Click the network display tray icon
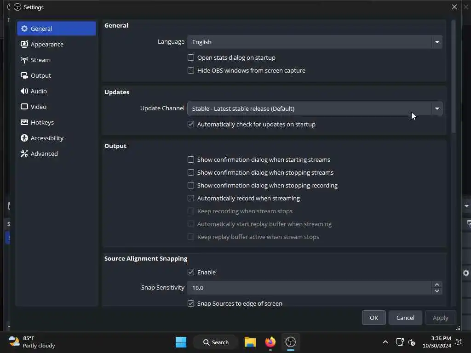Viewport: 471px width, 353px height. click(x=400, y=342)
